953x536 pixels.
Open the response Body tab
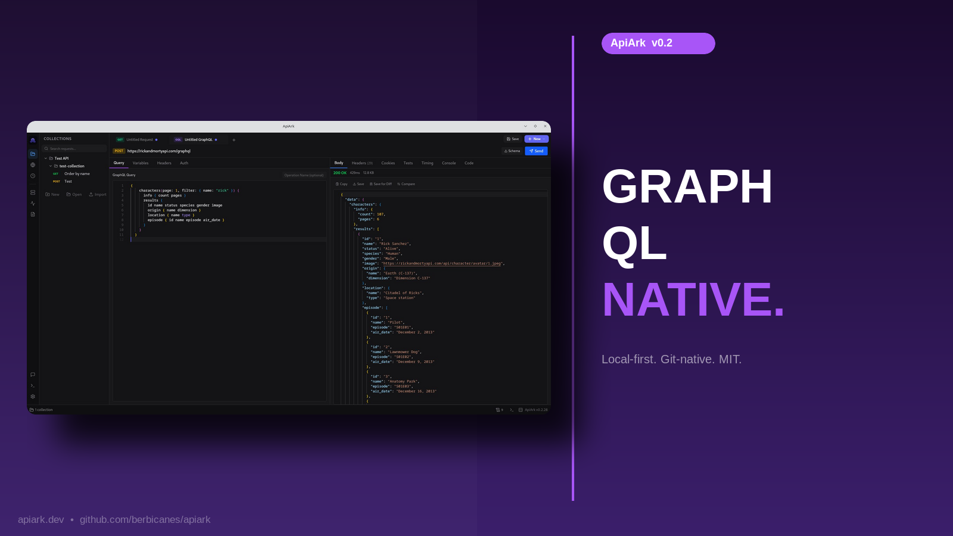click(339, 163)
